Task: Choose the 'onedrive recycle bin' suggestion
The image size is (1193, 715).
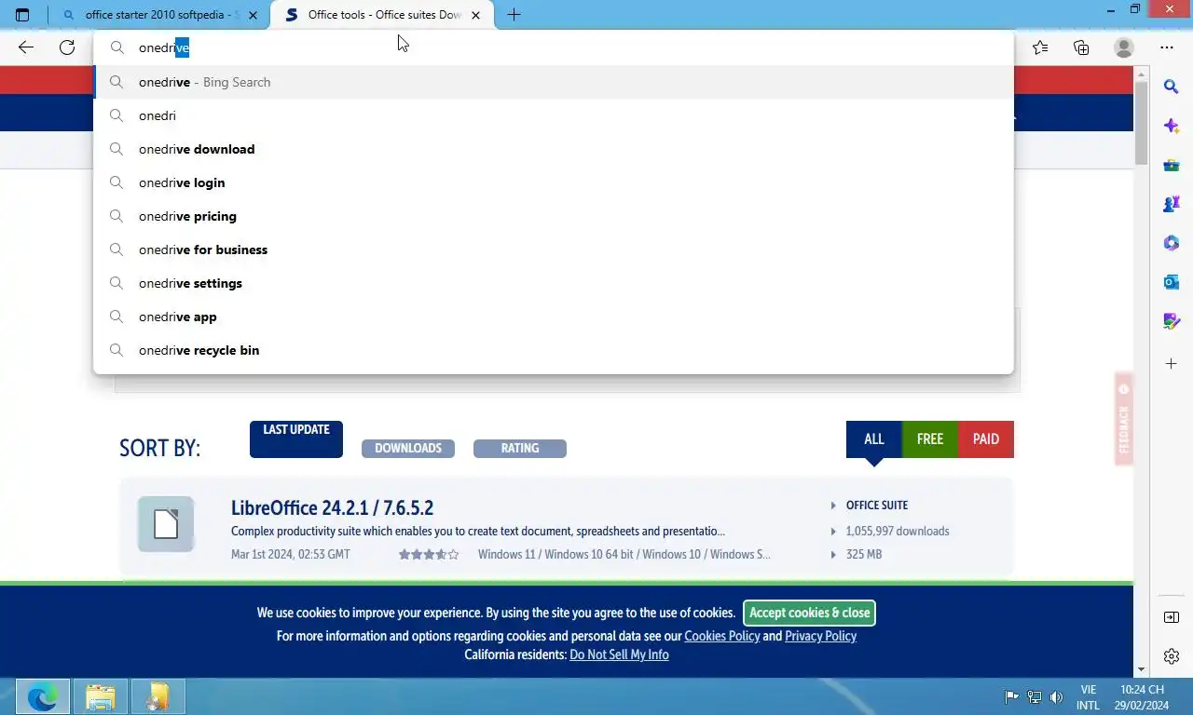Action: (554, 350)
